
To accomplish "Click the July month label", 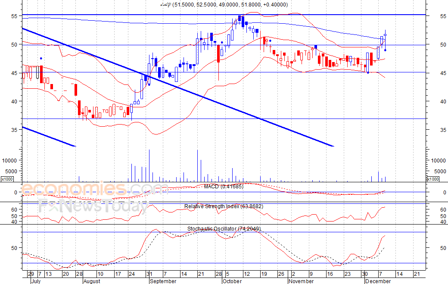I will [36, 281].
